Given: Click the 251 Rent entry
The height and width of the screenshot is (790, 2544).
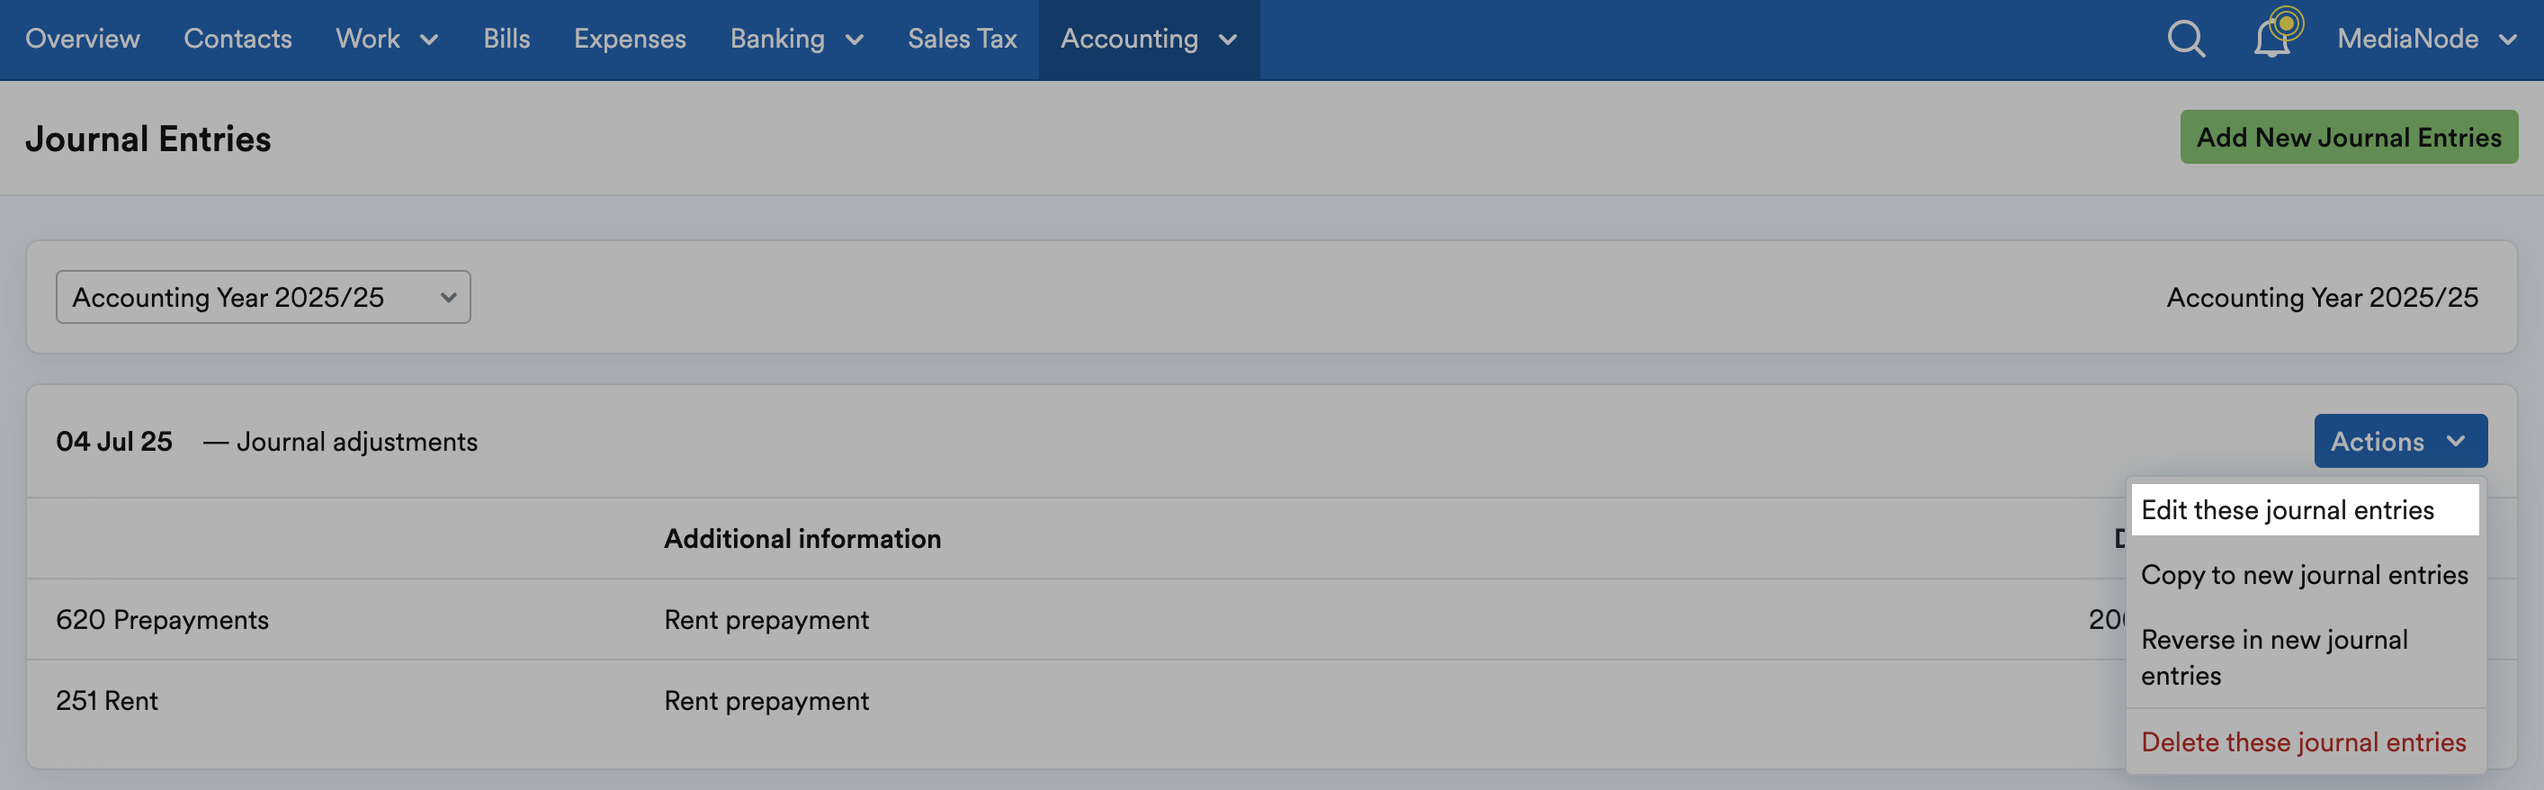Looking at the screenshot, I should (105, 700).
